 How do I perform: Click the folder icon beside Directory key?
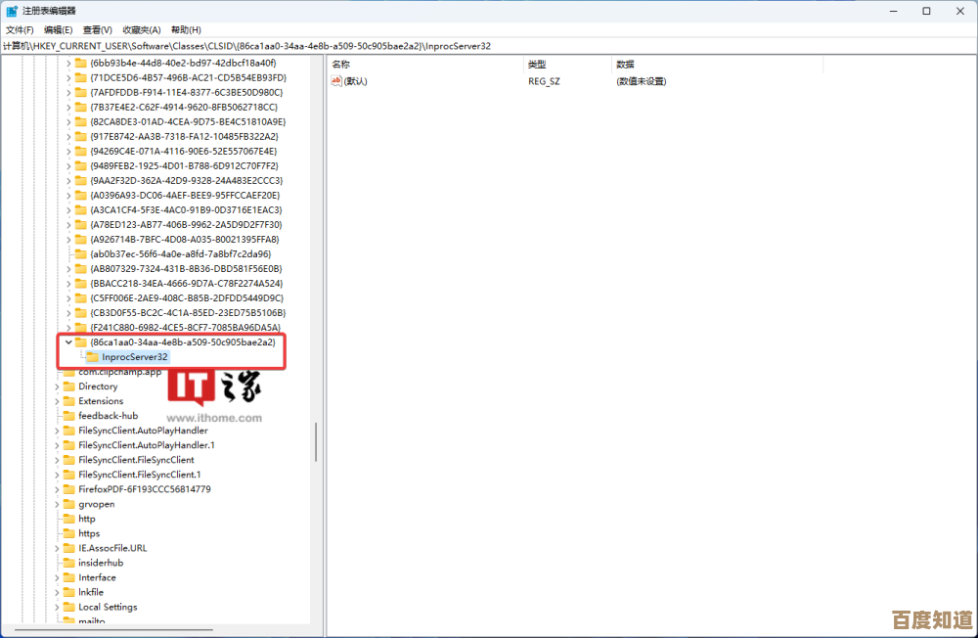(x=69, y=387)
